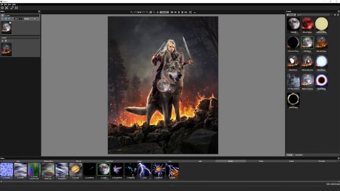
Task: Select the S_LaserBeam filter
Action: click(x=90, y=171)
